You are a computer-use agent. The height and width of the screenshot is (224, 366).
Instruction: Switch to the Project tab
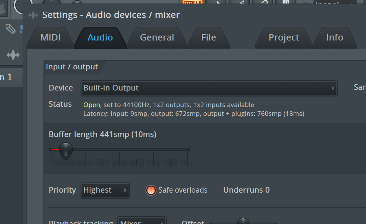(284, 38)
